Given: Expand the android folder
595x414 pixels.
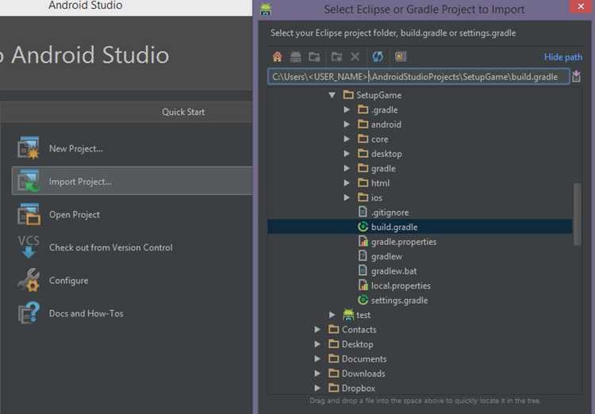Looking at the screenshot, I should tap(347, 124).
